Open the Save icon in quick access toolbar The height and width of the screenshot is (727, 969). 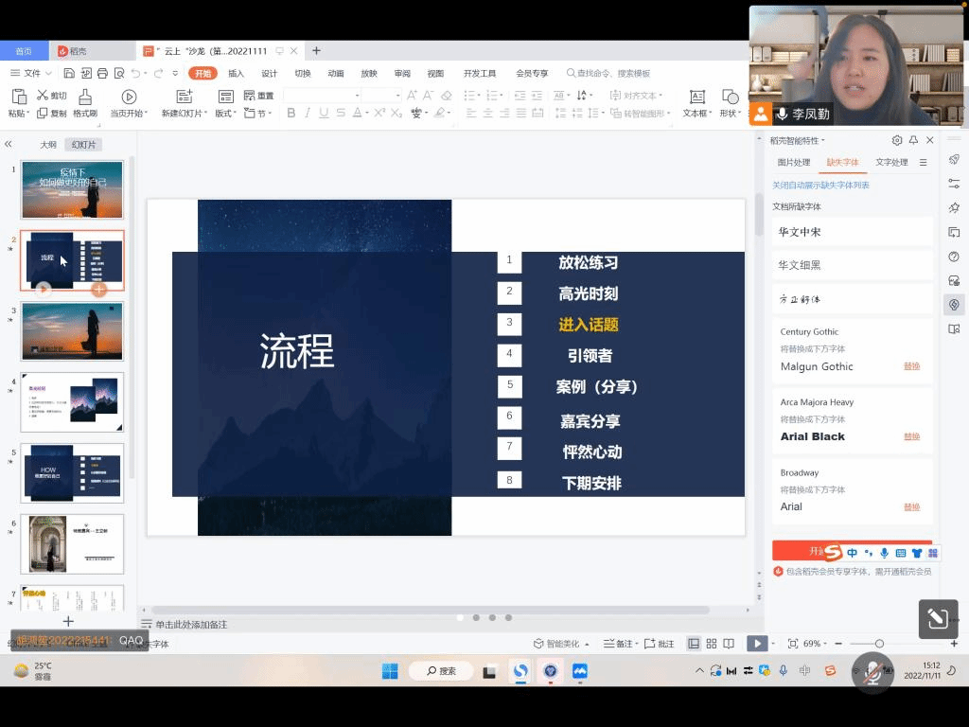69,73
